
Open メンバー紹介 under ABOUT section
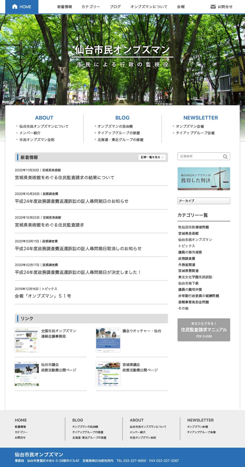coord(30,133)
